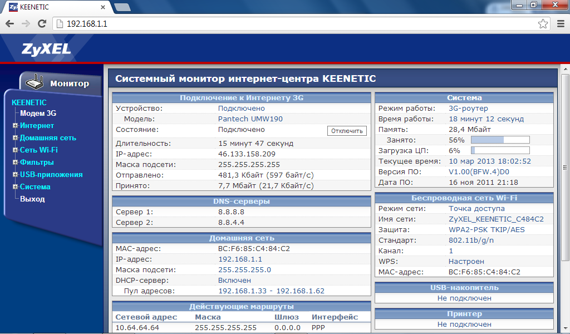
Task: Click the memory usage 56% progress bar
Action: [x=500, y=140]
